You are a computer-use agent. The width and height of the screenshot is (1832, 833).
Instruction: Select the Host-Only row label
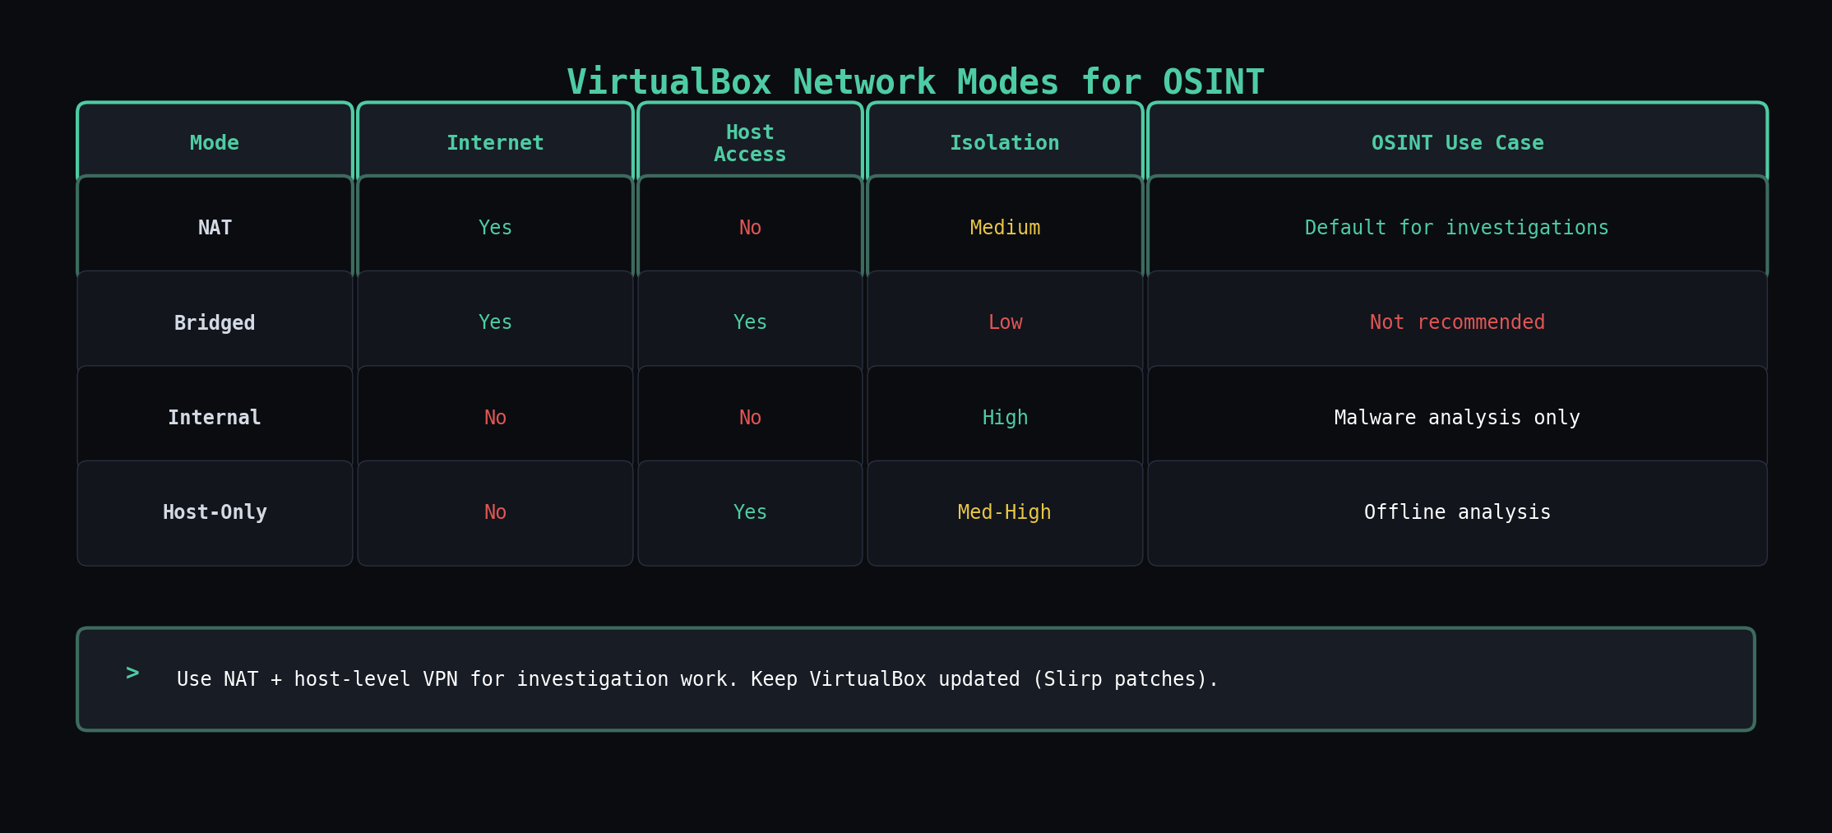pyautogui.click(x=214, y=511)
